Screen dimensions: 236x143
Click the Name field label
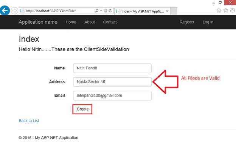click(x=59, y=68)
